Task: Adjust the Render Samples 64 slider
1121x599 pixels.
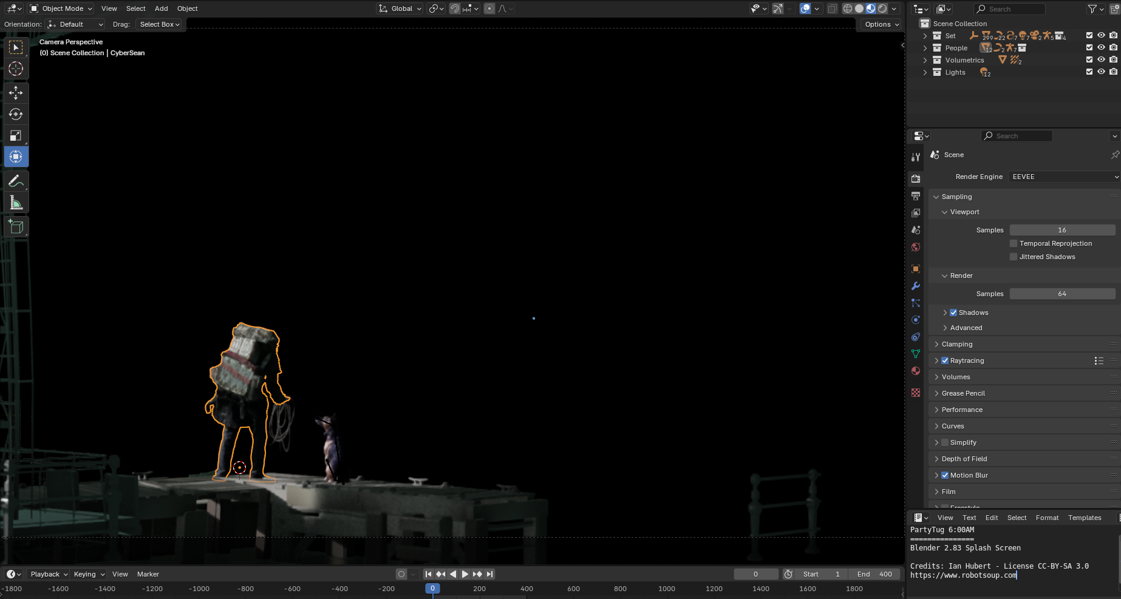Action: (1062, 294)
